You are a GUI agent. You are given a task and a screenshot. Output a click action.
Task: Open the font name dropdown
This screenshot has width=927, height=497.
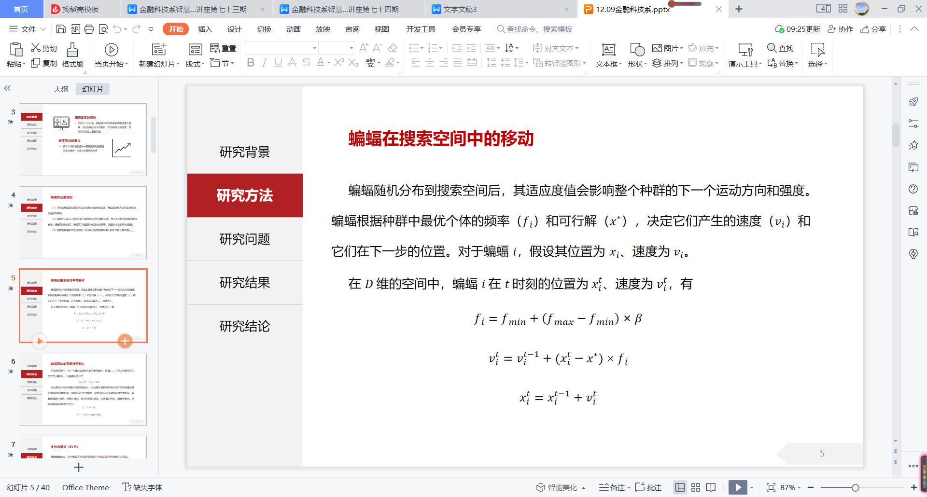pos(315,48)
